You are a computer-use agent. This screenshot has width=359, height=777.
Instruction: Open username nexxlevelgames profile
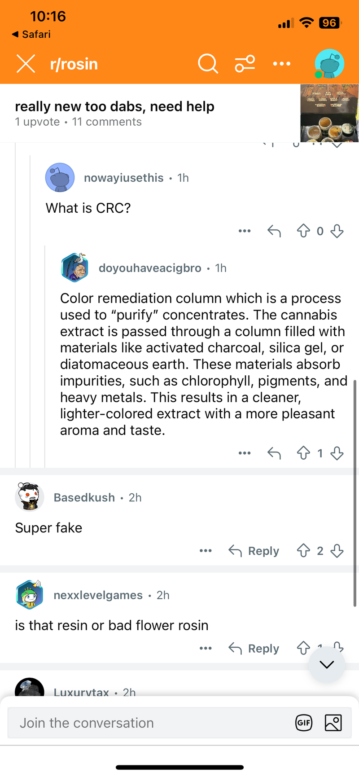[x=98, y=595]
